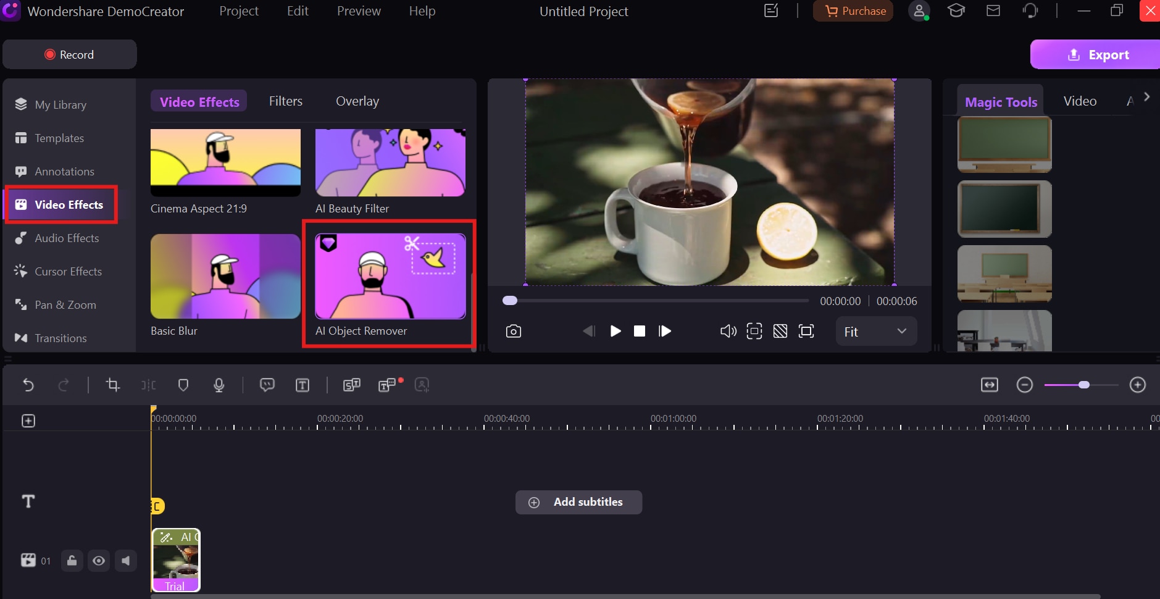Stop the preview playback
This screenshot has width=1160, height=599.
pyautogui.click(x=640, y=332)
